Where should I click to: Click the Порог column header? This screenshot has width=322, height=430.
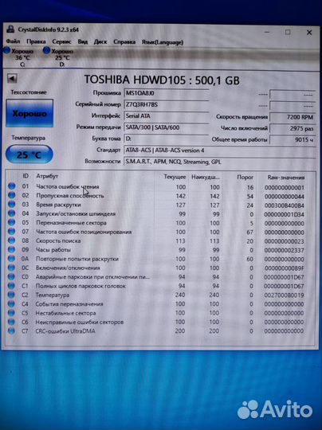pyautogui.click(x=245, y=178)
